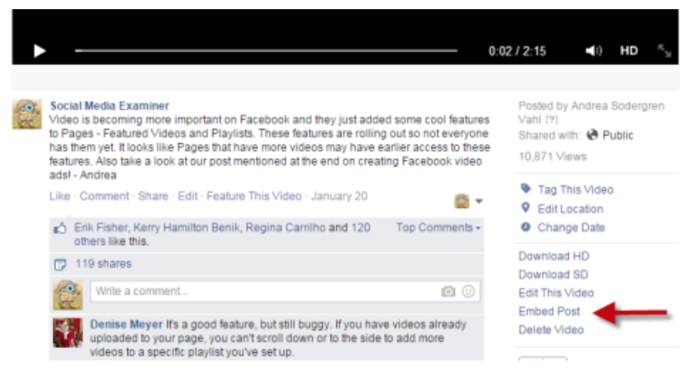Screen dimensions: 686x378
Task: Share the video post
Action: click(153, 196)
